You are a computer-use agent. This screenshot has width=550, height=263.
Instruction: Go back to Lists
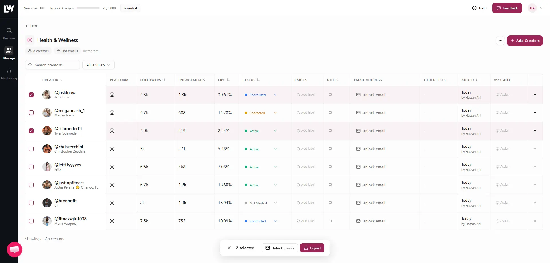[32, 26]
